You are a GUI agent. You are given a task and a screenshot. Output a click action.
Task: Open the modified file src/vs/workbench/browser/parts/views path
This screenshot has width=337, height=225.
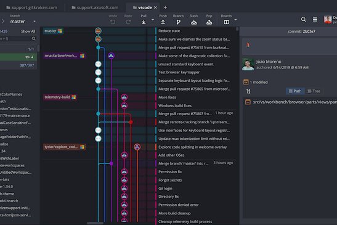pos(294,102)
